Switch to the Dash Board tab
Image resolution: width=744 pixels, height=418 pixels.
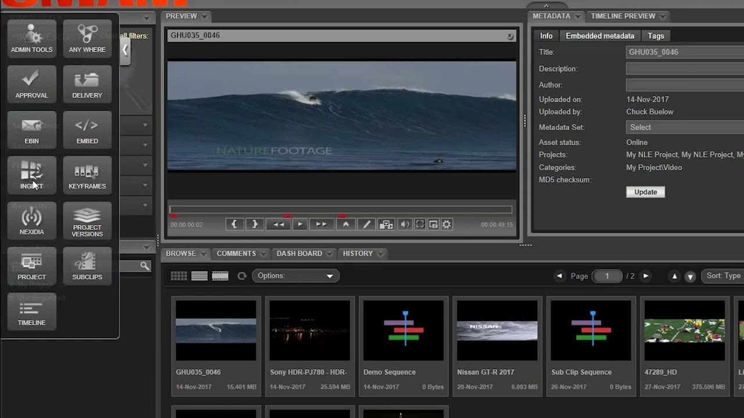(299, 254)
